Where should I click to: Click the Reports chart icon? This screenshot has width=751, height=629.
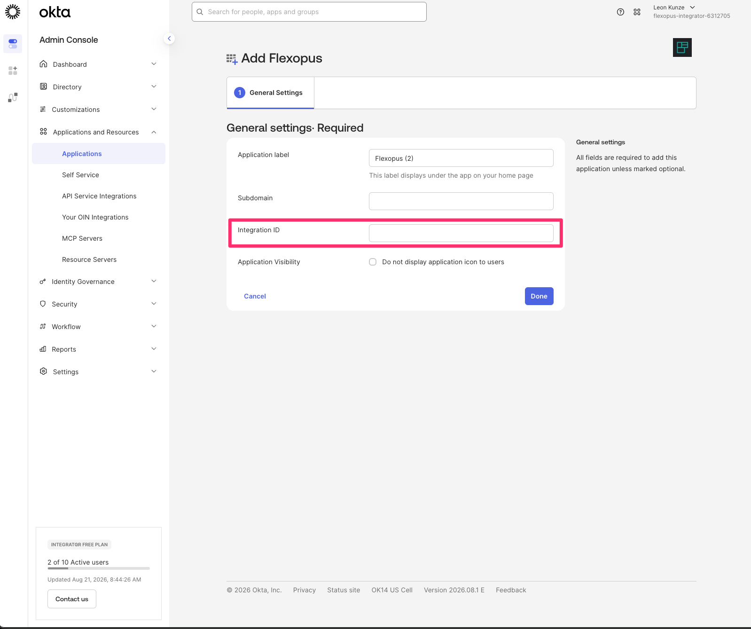point(43,349)
